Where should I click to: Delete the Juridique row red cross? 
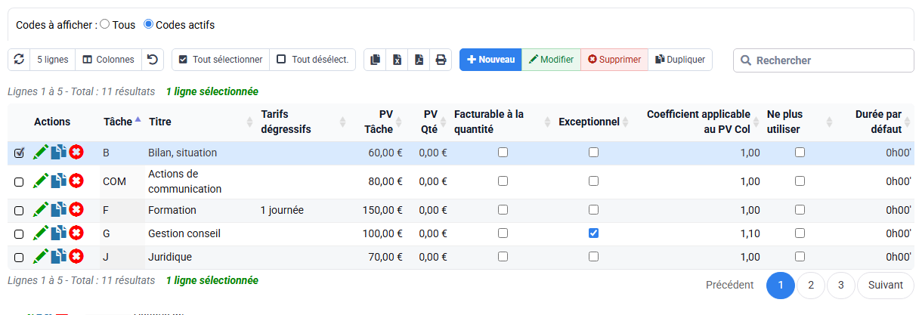[x=76, y=257]
